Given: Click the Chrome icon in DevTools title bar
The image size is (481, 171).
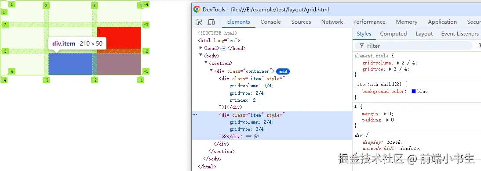Looking at the screenshot, I should pos(197,10).
